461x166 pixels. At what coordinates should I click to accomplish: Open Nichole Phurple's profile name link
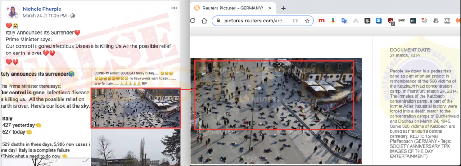pos(42,9)
